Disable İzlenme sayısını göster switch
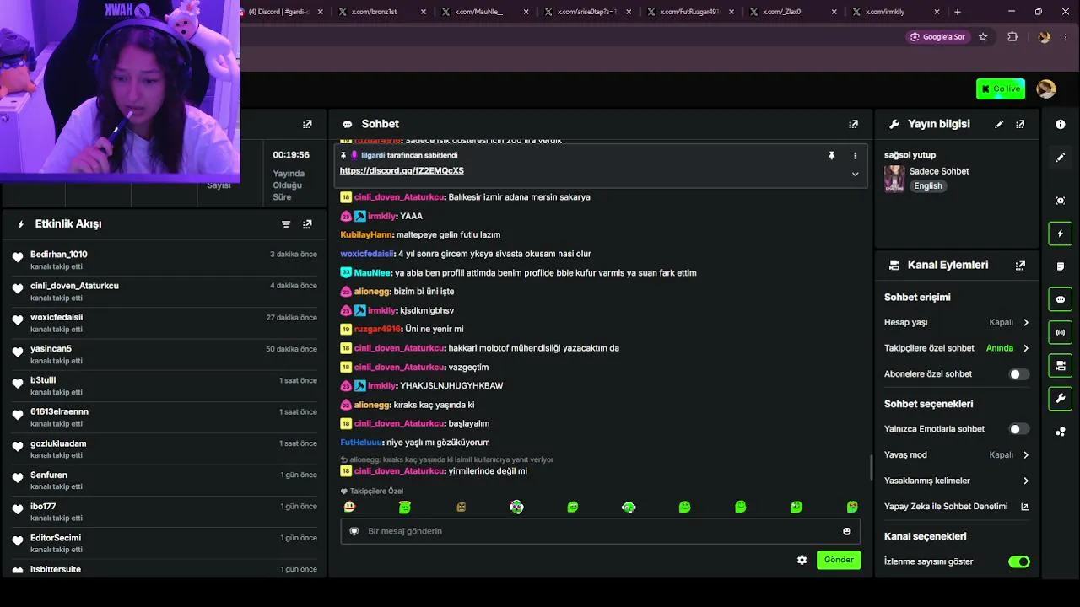Viewport: 1080px width, 607px height. [x=1019, y=561]
